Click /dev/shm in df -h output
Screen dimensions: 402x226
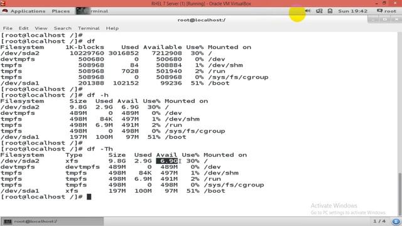click(x=182, y=119)
